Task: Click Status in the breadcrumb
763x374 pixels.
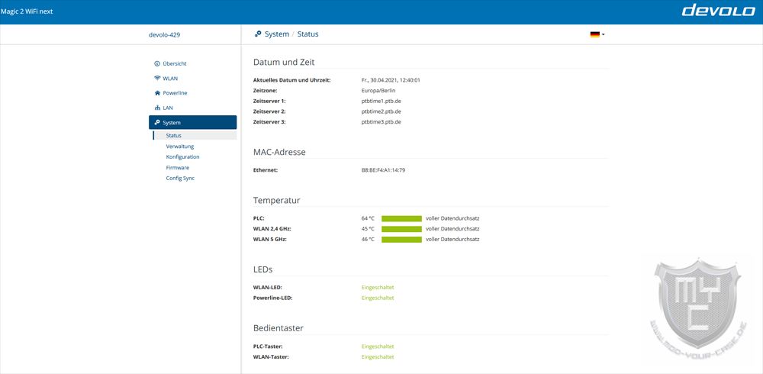Action: [x=308, y=34]
